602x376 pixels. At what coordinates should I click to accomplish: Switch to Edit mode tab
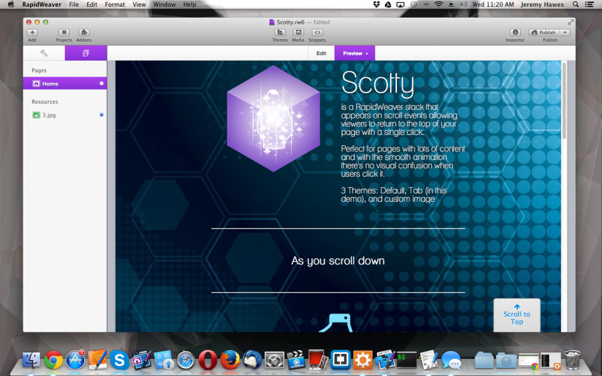[x=321, y=53]
